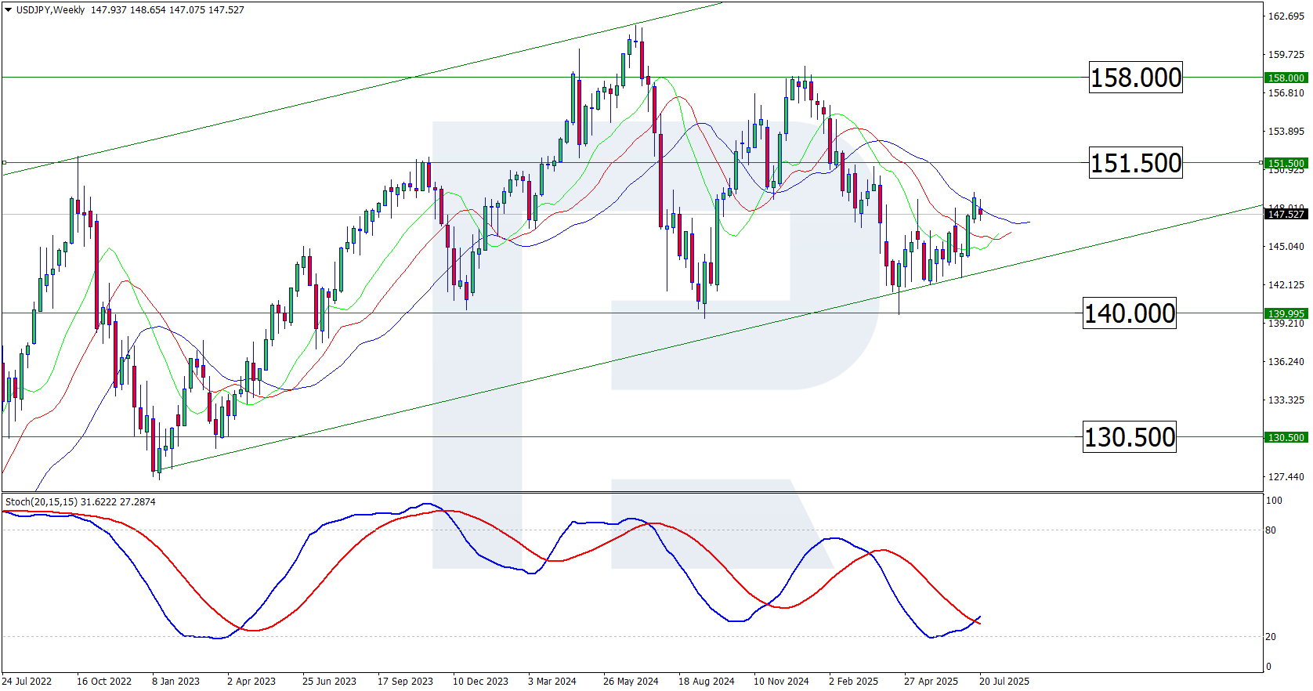Select the USDJPY,Weekly chart title text
Viewport: 1313px width, 691px height.
tap(50, 10)
